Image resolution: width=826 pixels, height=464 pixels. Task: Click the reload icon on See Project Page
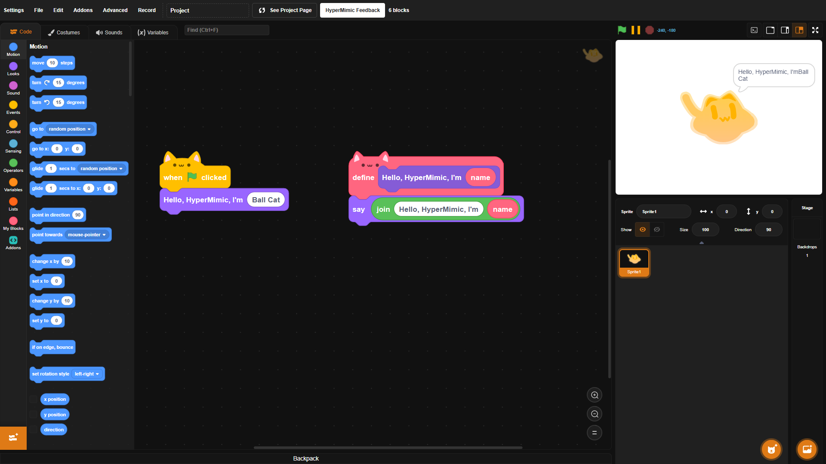point(262,10)
